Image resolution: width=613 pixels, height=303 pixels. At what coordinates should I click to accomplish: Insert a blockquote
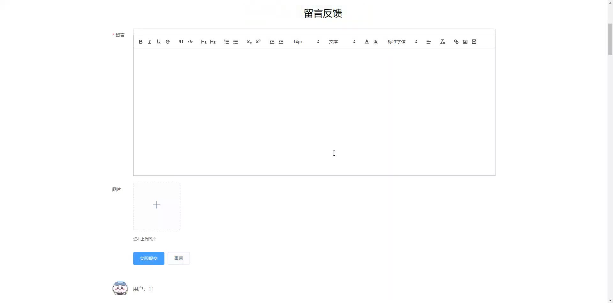[x=181, y=41]
